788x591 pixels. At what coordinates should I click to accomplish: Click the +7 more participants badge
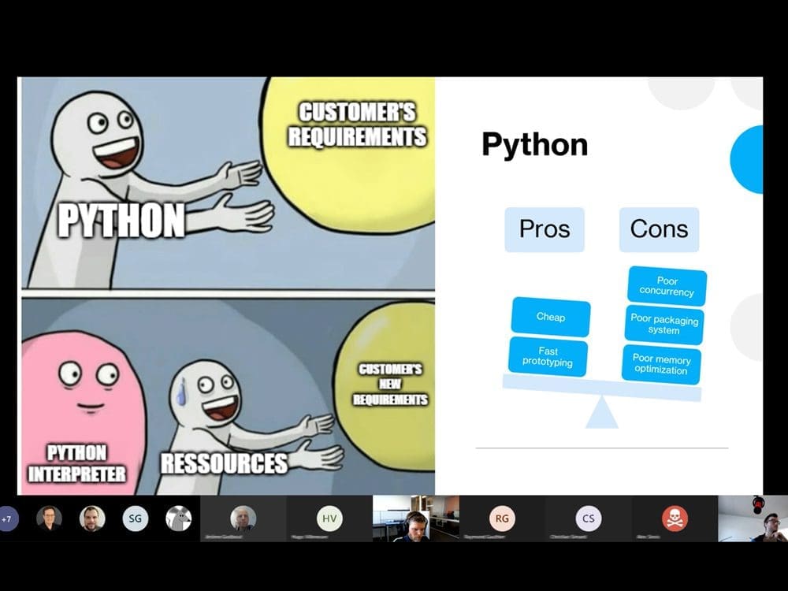click(7, 519)
